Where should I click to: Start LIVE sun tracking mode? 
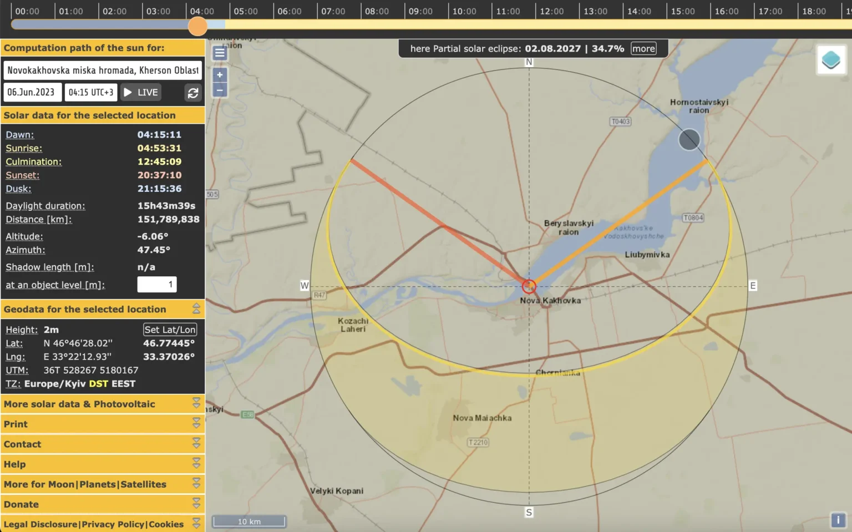(141, 92)
